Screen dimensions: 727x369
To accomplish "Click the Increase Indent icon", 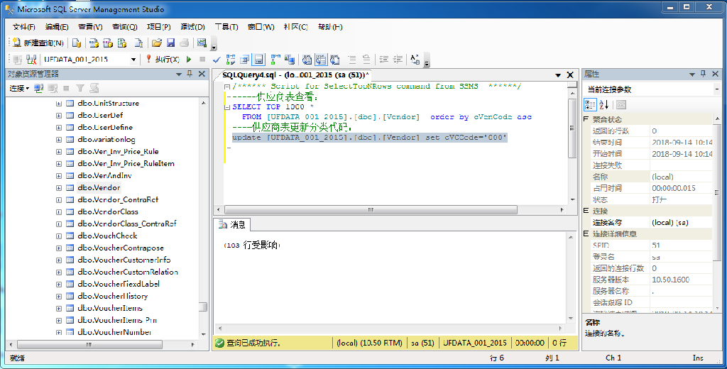I will tap(398, 60).
